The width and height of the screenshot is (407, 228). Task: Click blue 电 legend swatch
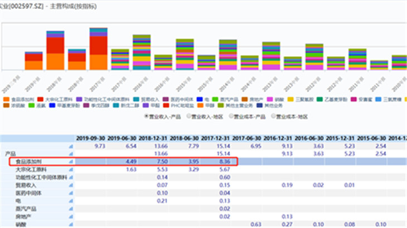click(200, 100)
